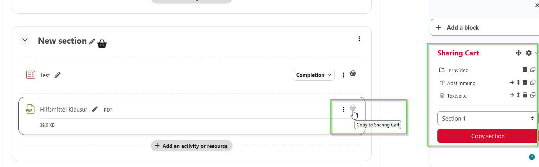The width and height of the screenshot is (539, 167).
Task: Copy Hilfsmittel Klausur to Sharing Cart
Action: coord(353,108)
